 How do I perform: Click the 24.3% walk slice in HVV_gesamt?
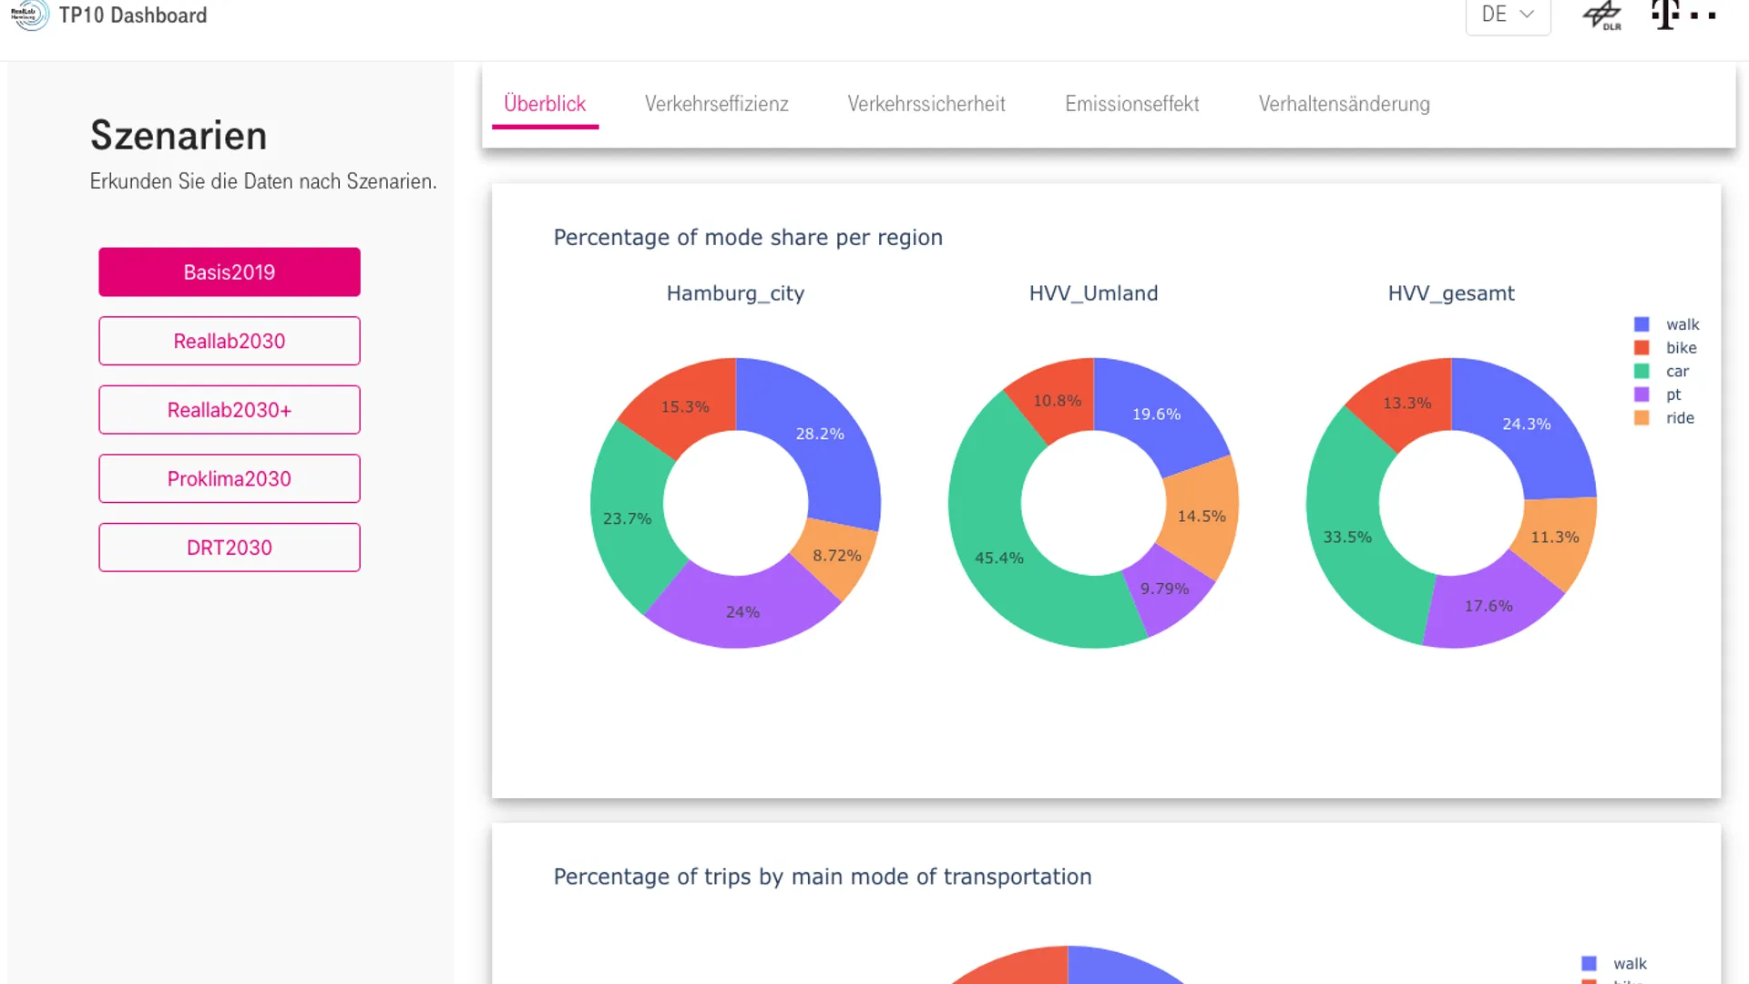tap(1527, 425)
